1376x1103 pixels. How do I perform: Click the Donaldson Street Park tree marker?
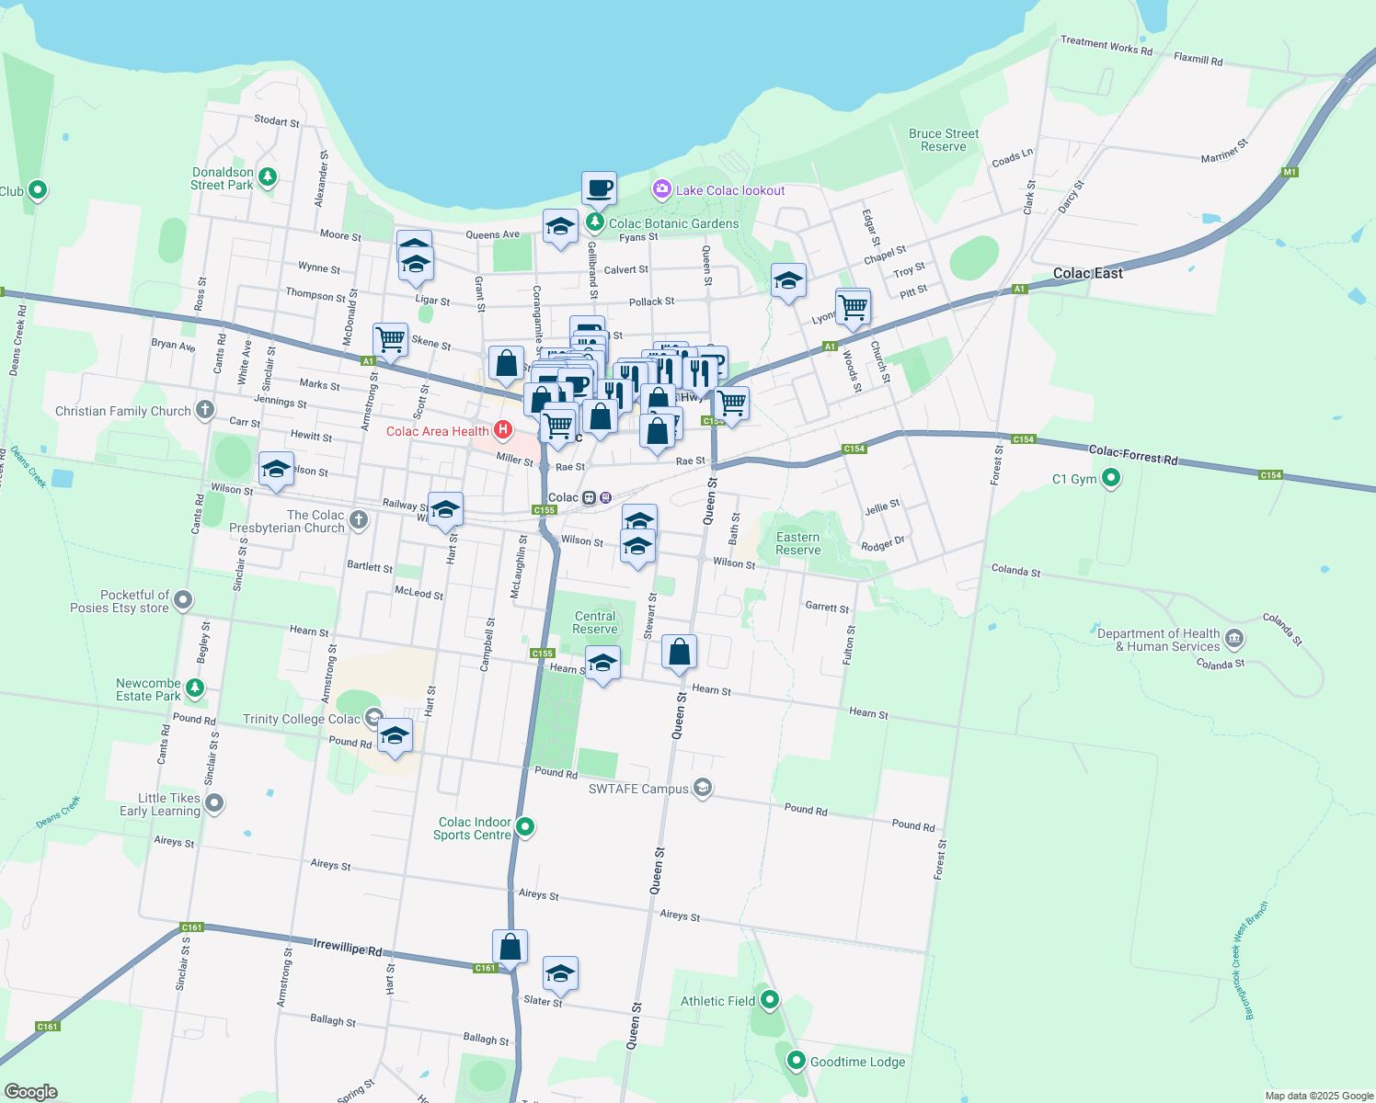[267, 175]
